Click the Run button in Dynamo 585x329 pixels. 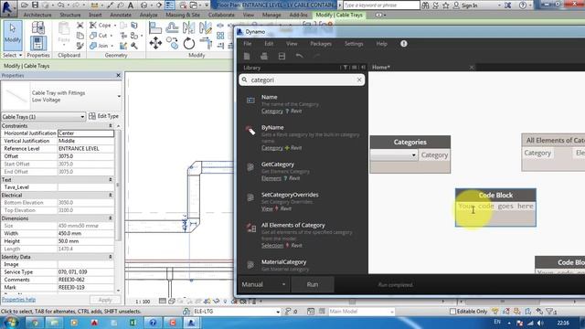313,284
